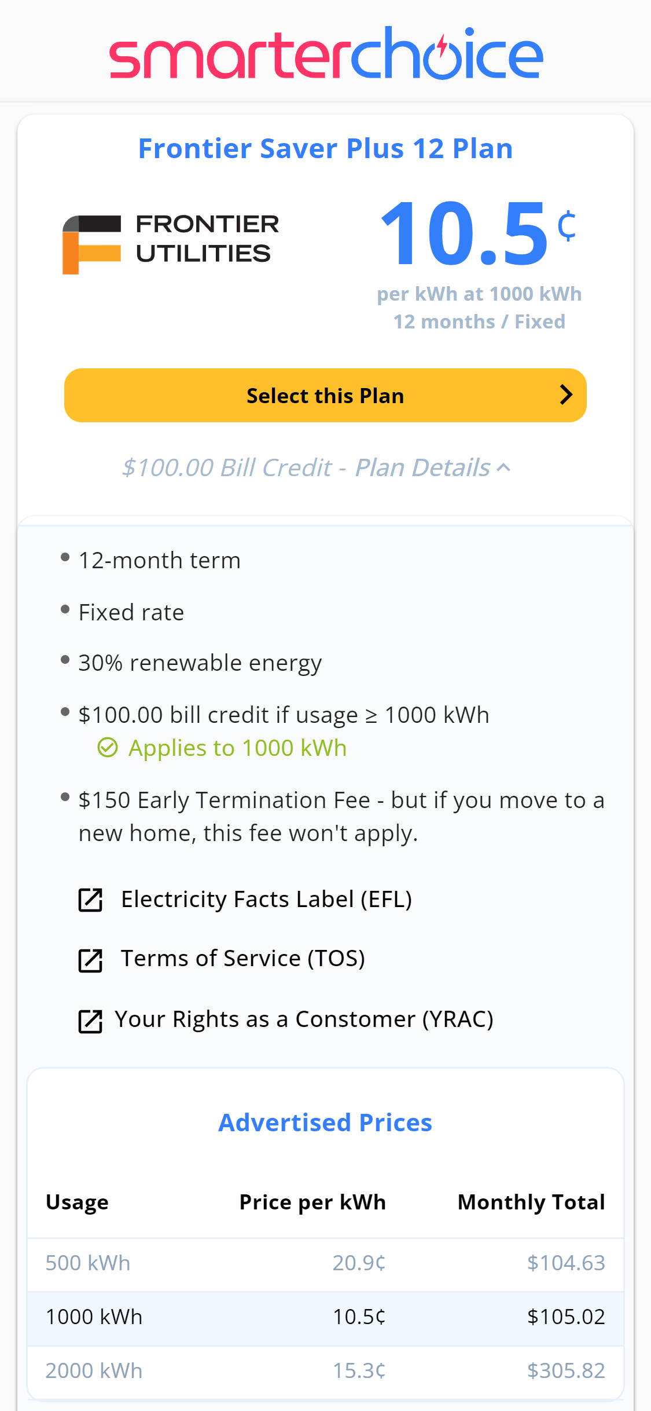Click the Advertised Prices heading
This screenshot has height=1411, width=651.
pos(325,1123)
